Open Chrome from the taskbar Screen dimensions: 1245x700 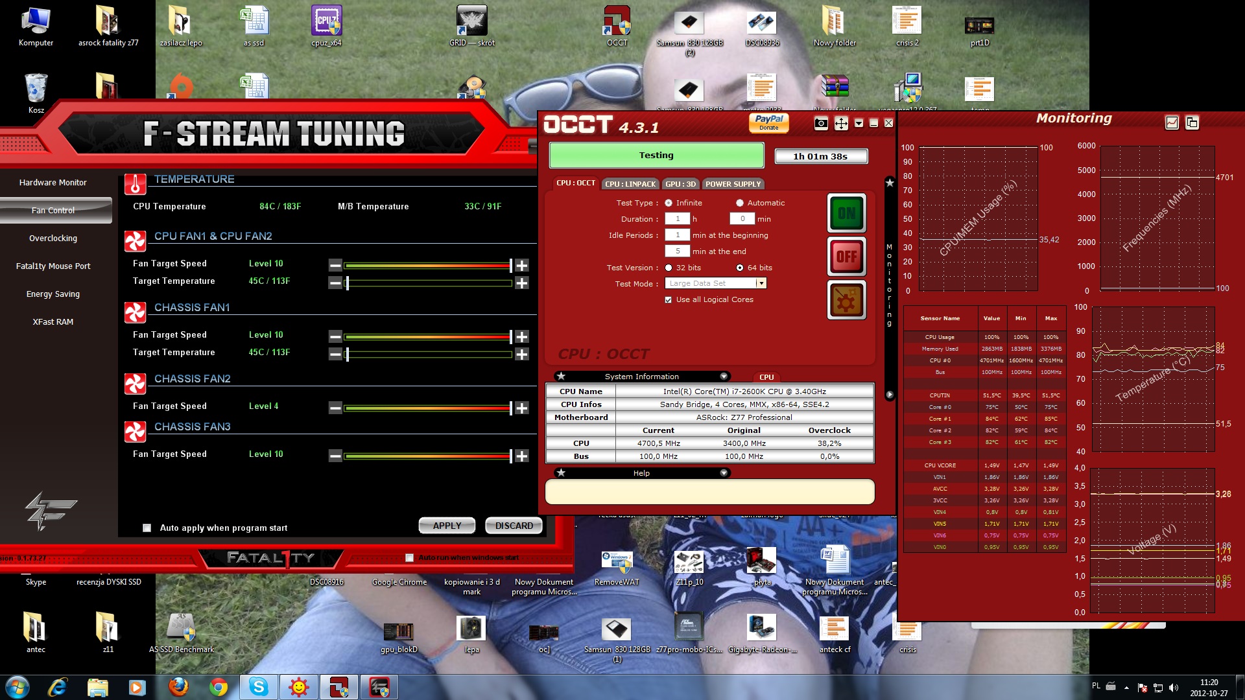219,687
